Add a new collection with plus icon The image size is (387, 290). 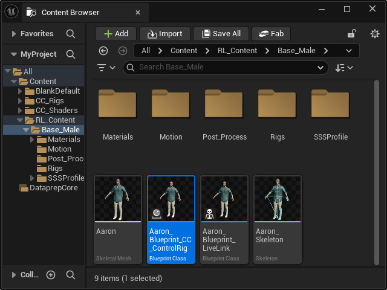pyautogui.click(x=51, y=275)
